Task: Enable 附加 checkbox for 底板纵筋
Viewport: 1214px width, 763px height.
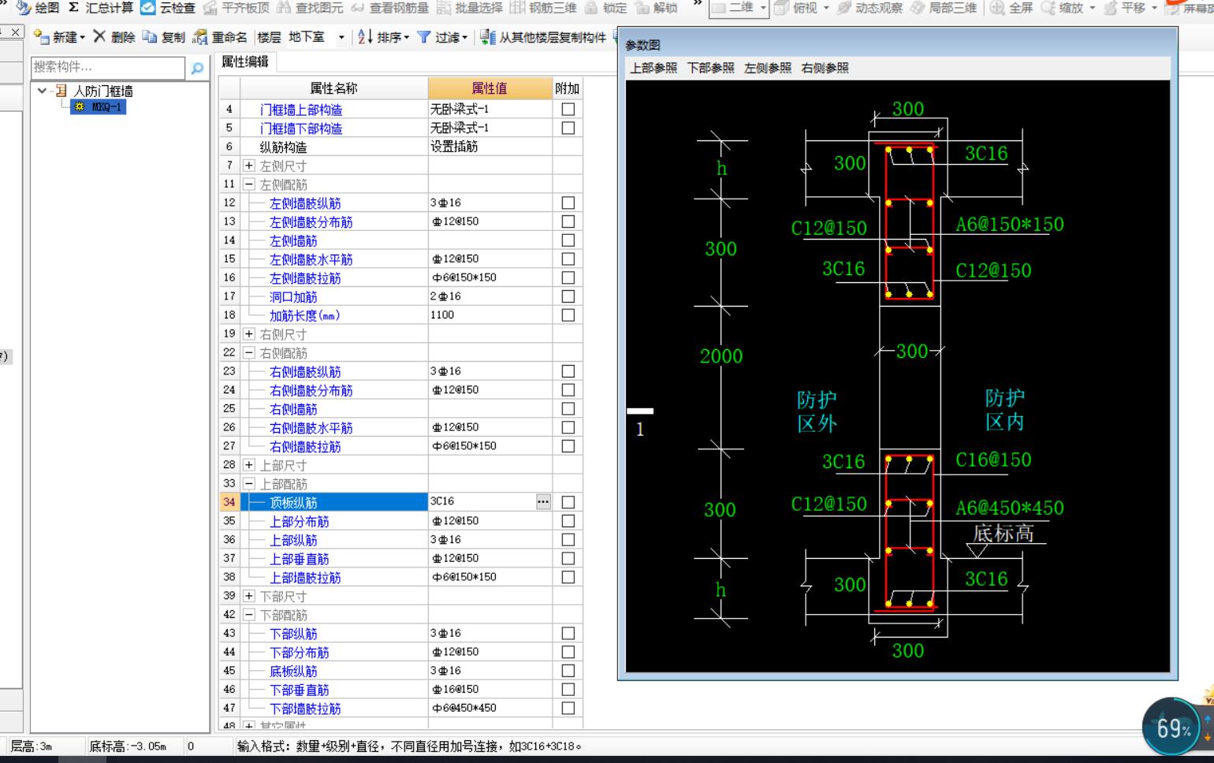Action: [568, 671]
